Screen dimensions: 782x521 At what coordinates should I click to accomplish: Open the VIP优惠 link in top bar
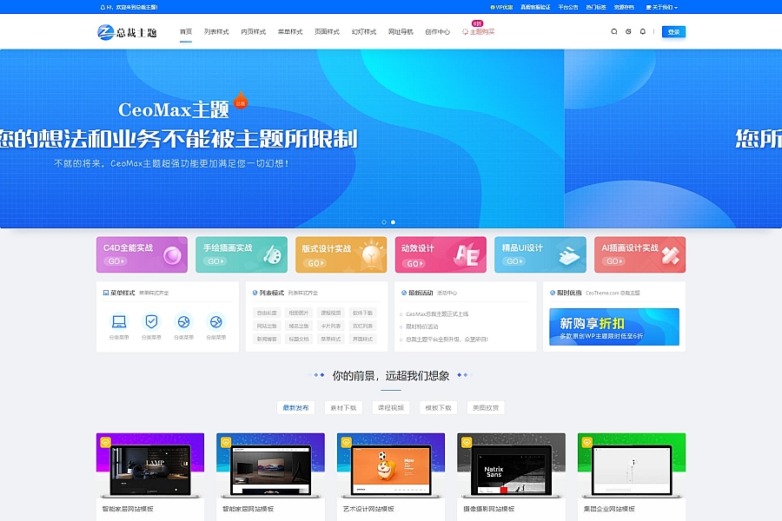coord(501,7)
